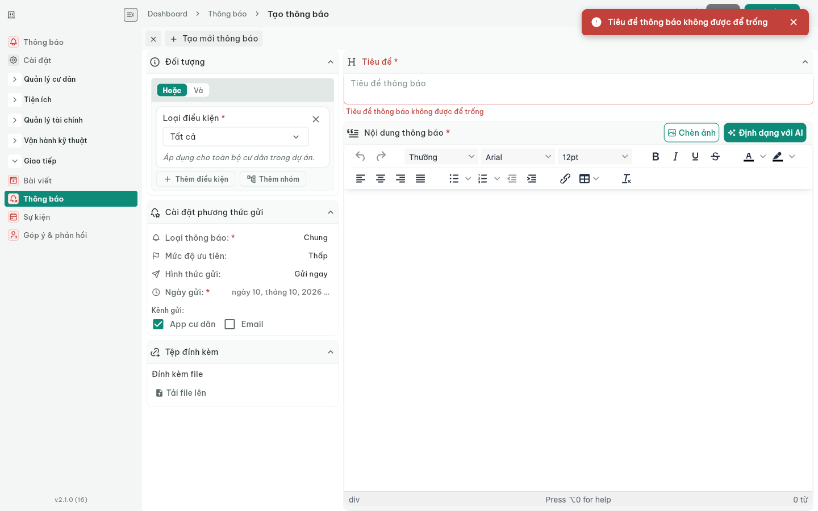Collapse Cài đặt phương thức gửi section
Screen dimensions: 818x511
tap(331, 212)
